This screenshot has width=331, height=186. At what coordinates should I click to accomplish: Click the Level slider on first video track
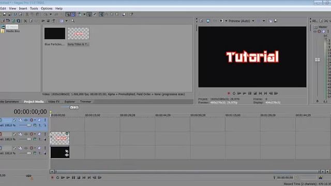click(x=28, y=125)
